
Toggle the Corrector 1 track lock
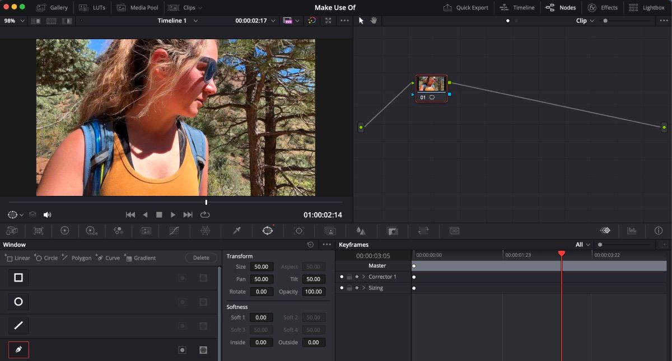[349, 276]
